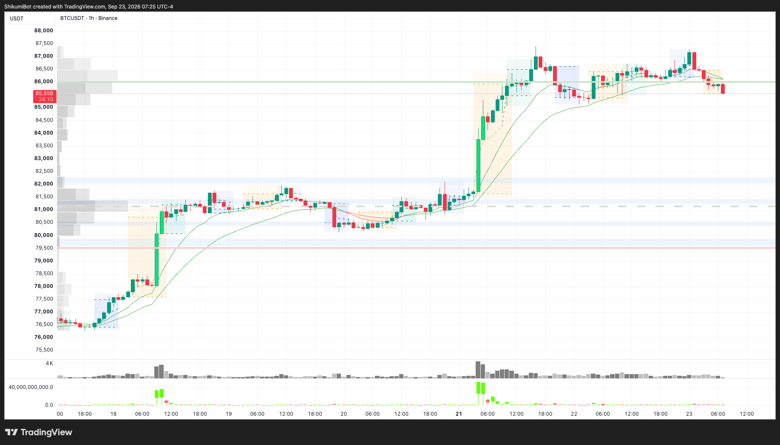The image size is (780, 445).
Task: Click the 79,500 price axis label
Action: coord(44,248)
